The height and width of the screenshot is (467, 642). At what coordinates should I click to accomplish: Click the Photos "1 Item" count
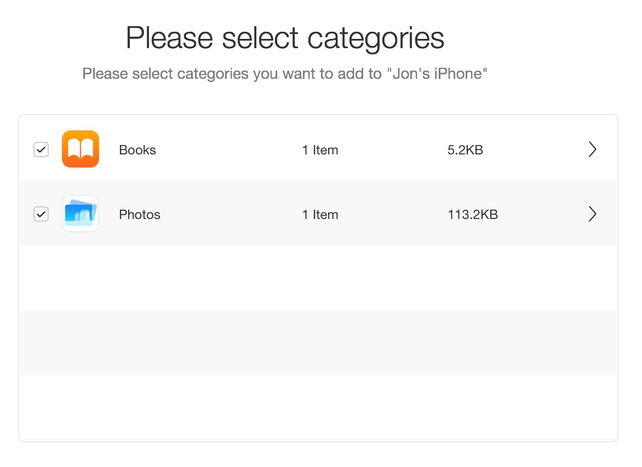click(320, 215)
